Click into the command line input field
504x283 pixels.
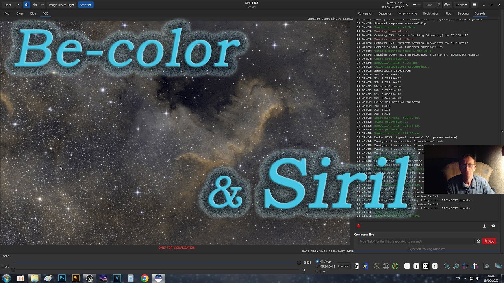click(x=416, y=241)
